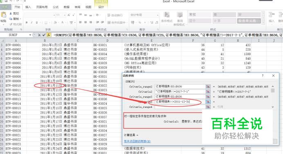283x154 pixels.
Task: Click the dialog scrollbar down arrow
Action: tap(273, 107)
